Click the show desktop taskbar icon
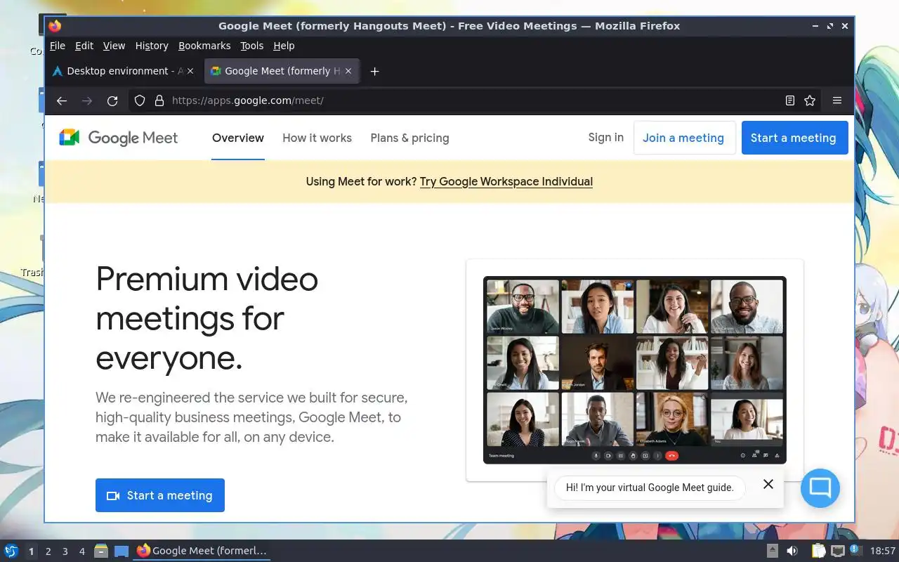The width and height of the screenshot is (899, 562). [122, 551]
